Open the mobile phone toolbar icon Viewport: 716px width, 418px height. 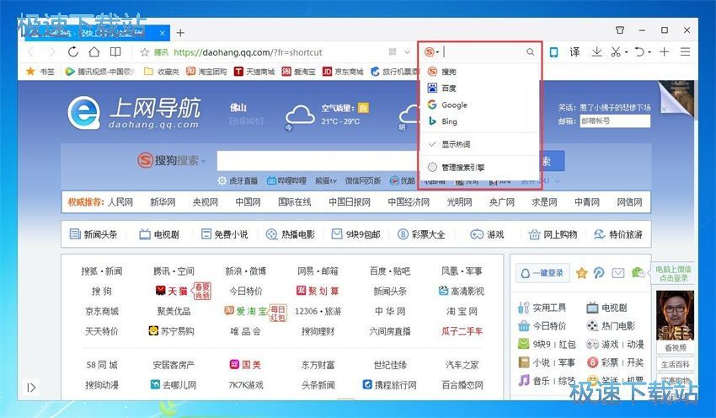tap(553, 52)
